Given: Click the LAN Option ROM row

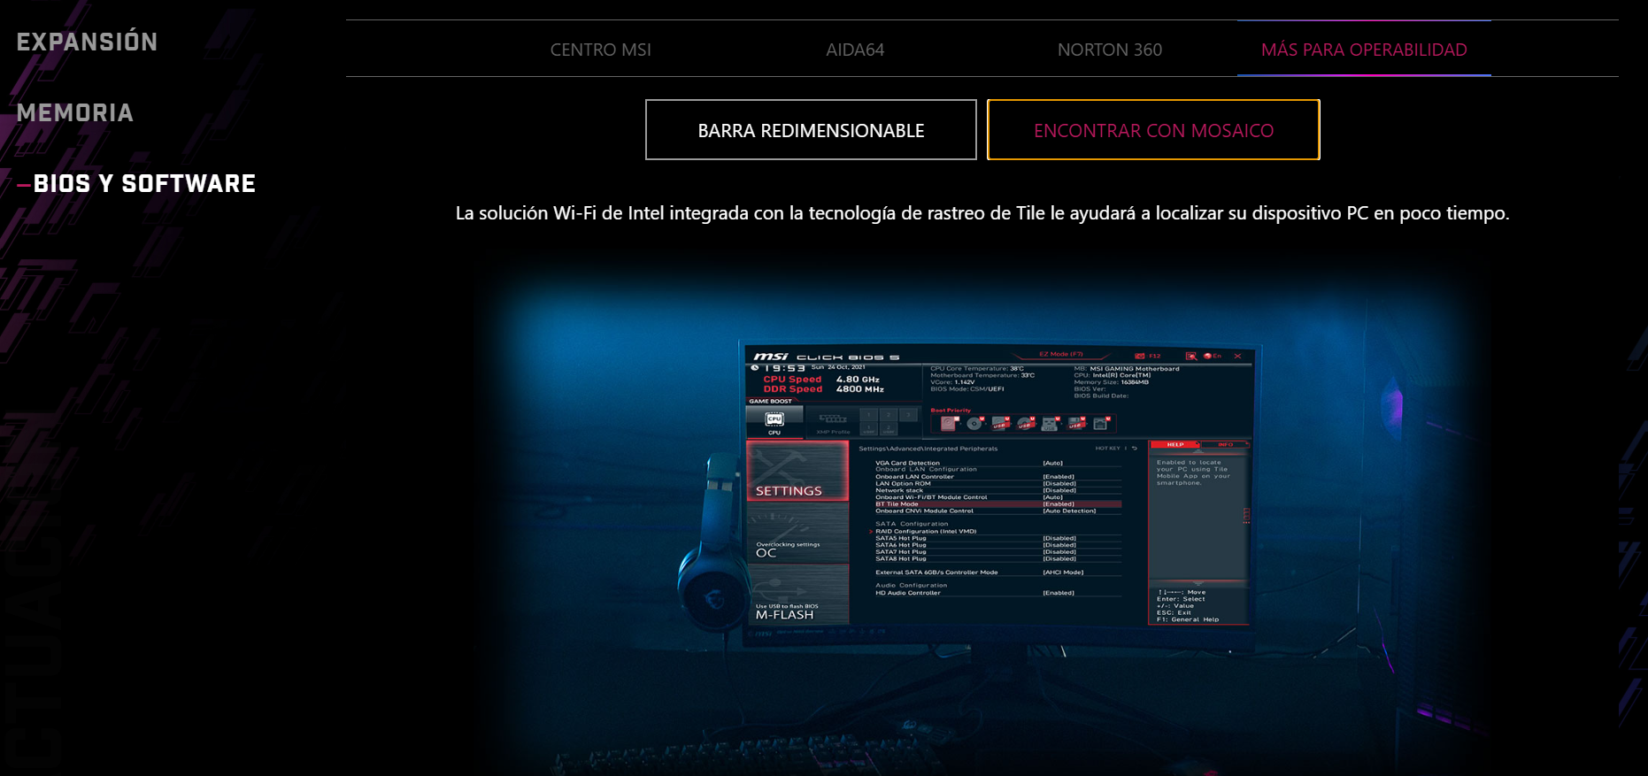Looking at the screenshot, I should click(997, 484).
